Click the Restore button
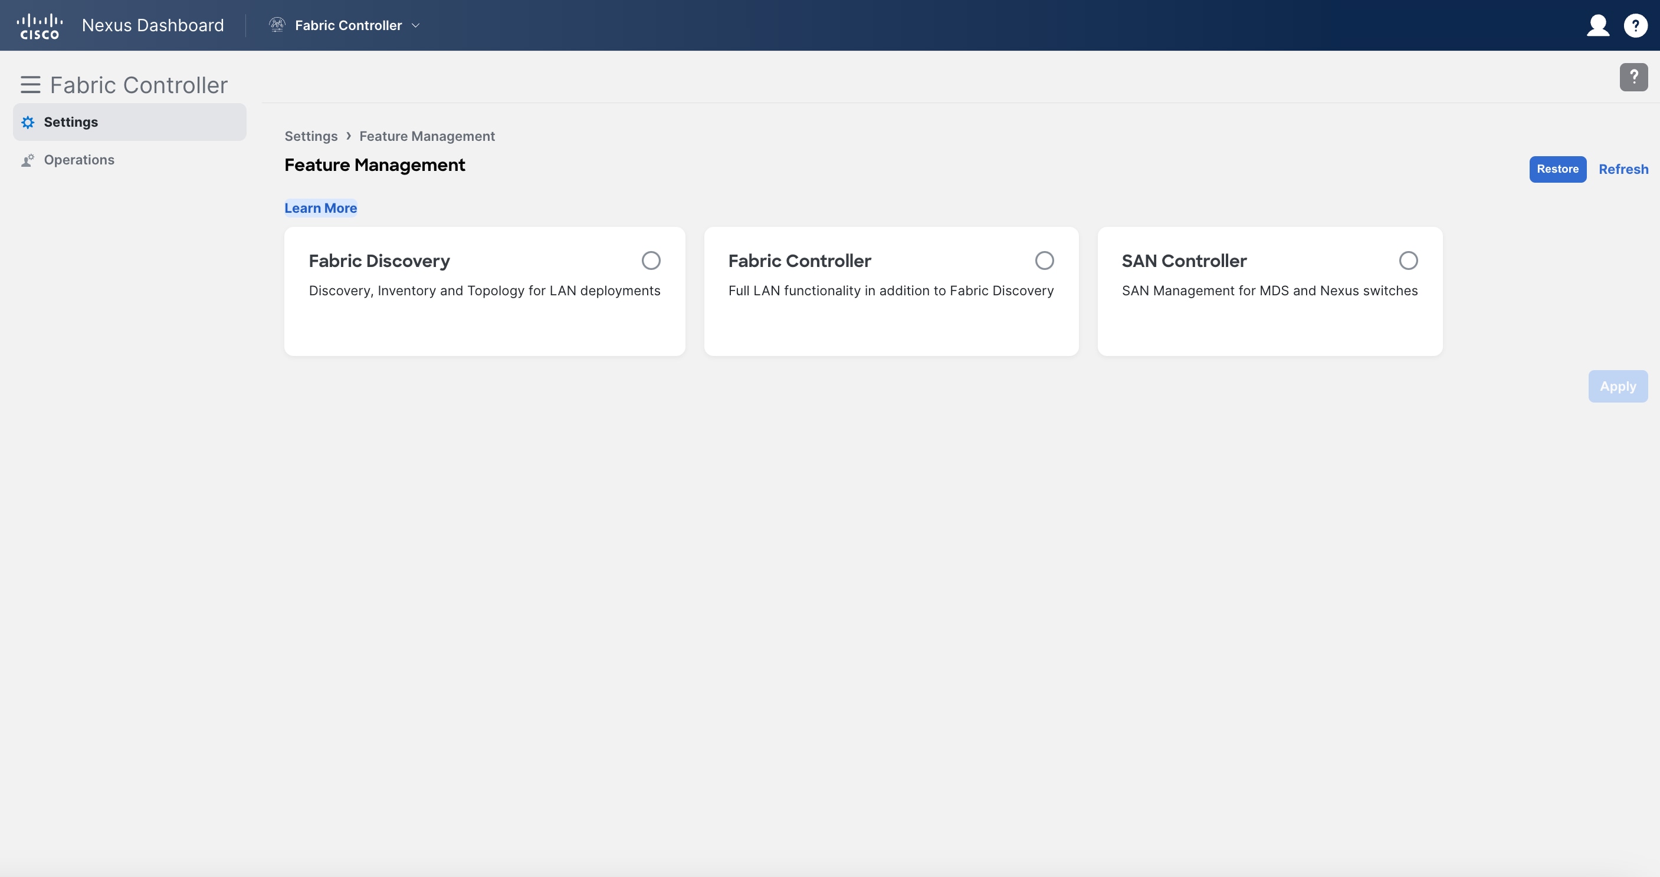 tap(1557, 169)
